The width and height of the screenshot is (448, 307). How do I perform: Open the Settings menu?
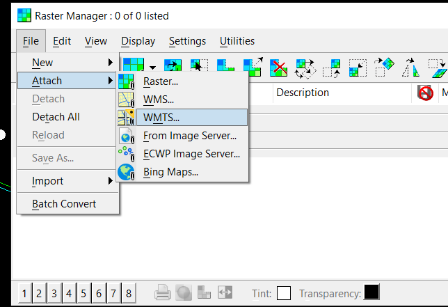click(x=187, y=41)
